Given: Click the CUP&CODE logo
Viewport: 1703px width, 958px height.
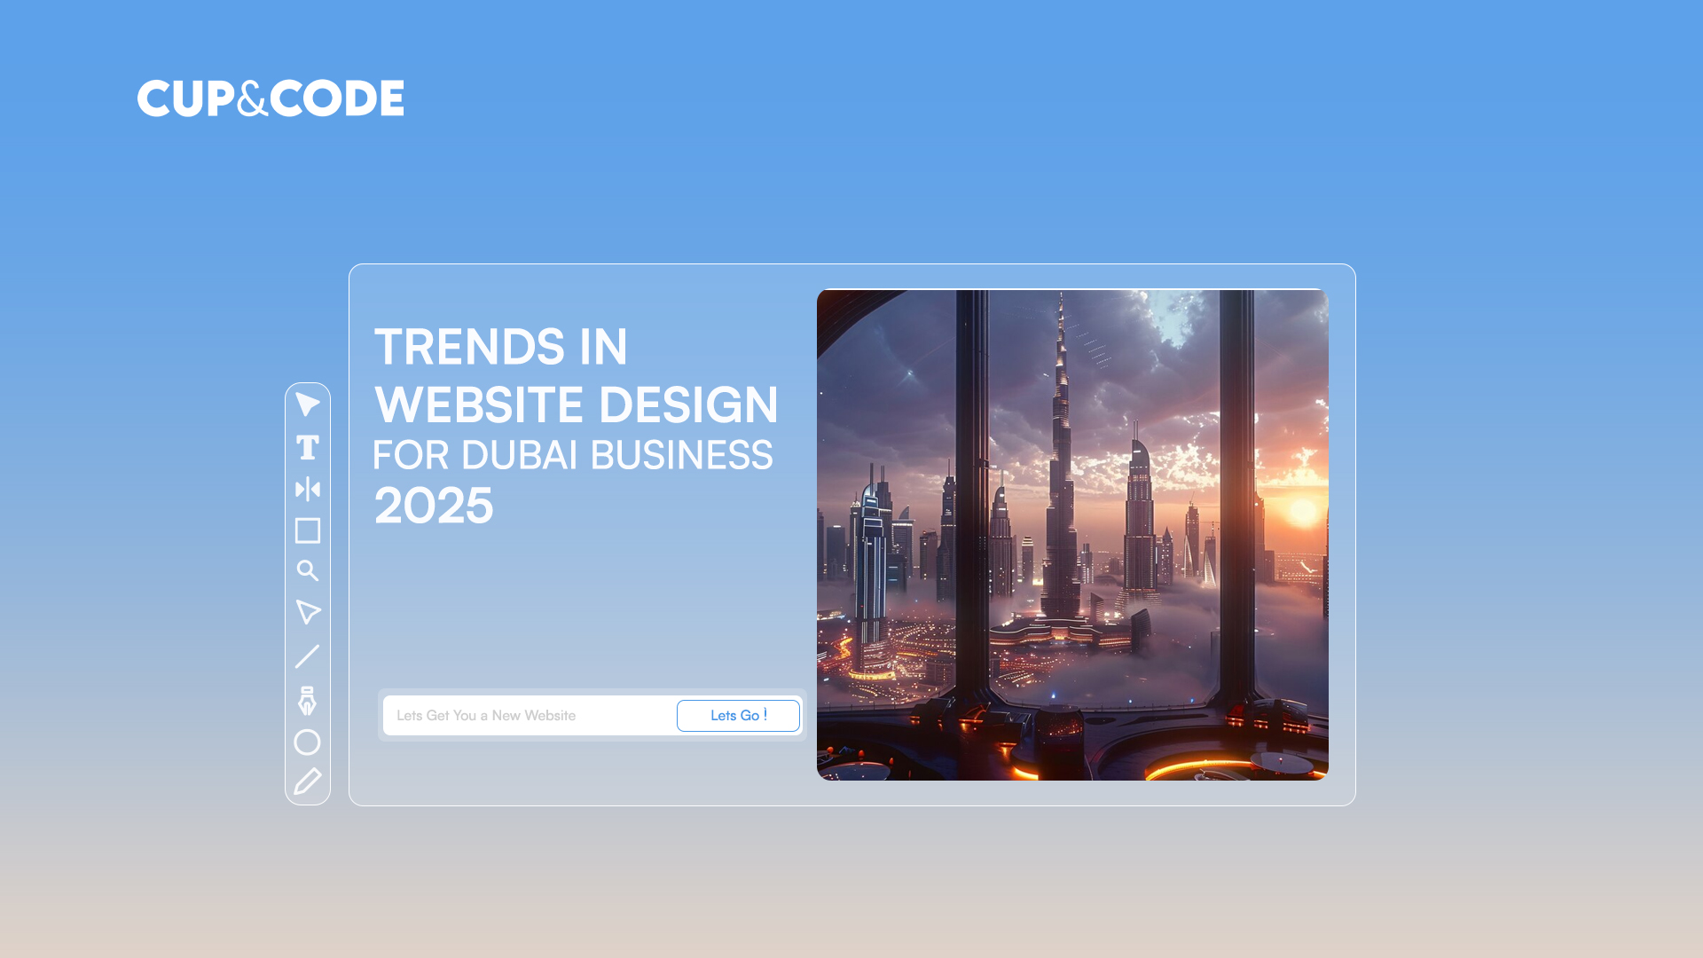Looking at the screenshot, I should point(270,98).
